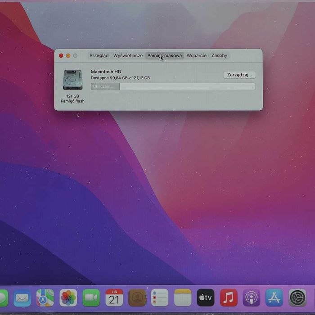This screenshot has height=315, width=315.
Task: Launch Photos from the Dock
Action: click(x=68, y=298)
